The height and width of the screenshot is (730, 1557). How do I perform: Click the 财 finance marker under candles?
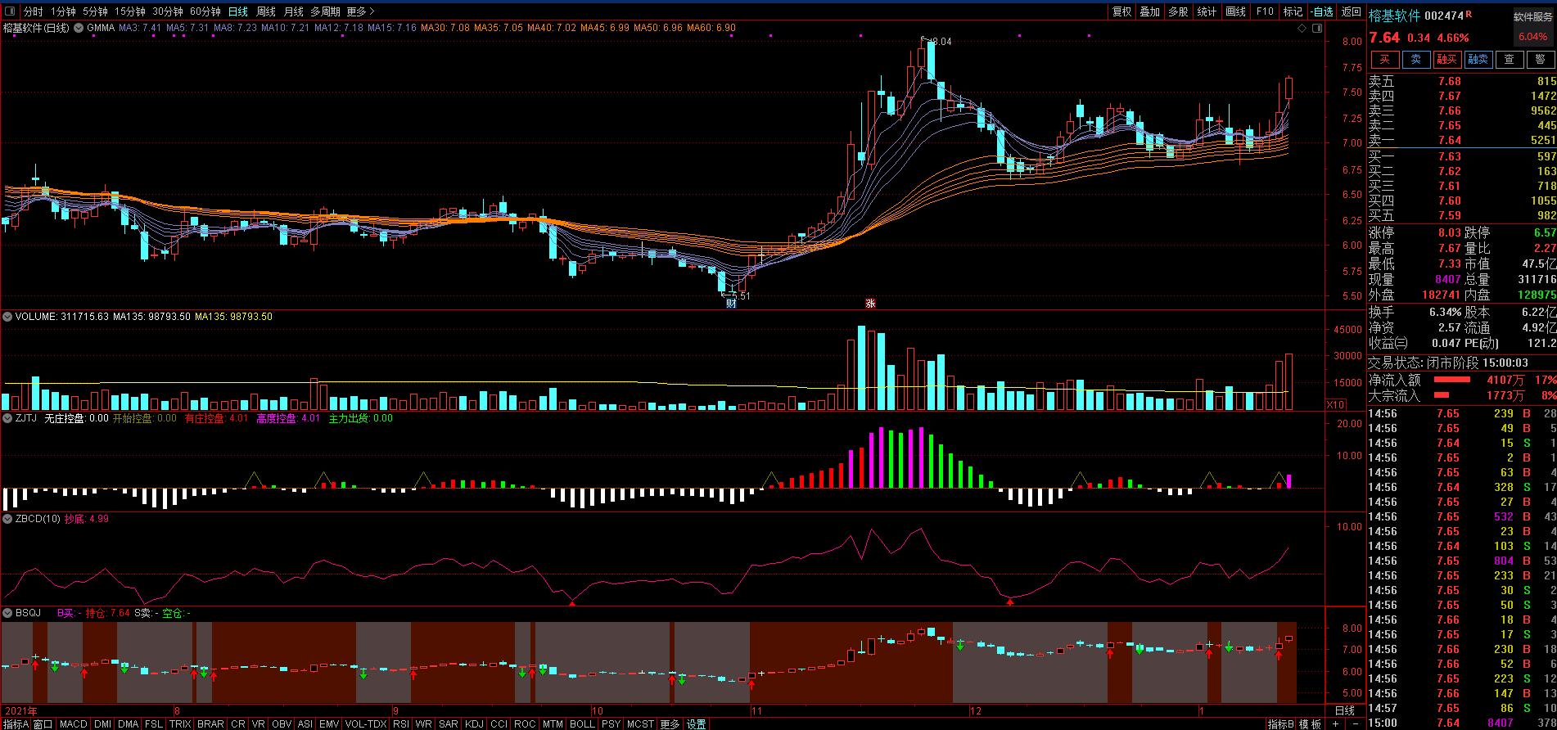pyautogui.click(x=731, y=303)
